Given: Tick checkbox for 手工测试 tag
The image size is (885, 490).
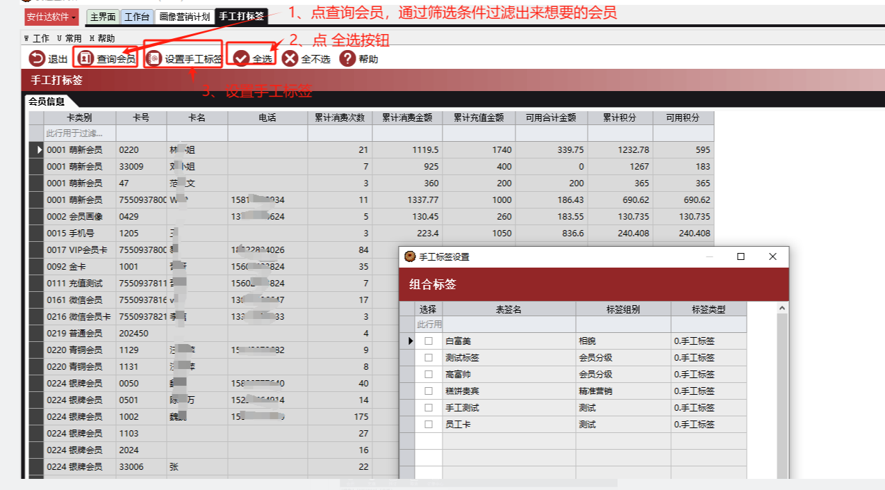Looking at the screenshot, I should click(x=429, y=407).
